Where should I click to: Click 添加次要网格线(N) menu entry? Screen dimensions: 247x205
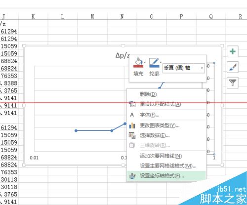point(166,156)
